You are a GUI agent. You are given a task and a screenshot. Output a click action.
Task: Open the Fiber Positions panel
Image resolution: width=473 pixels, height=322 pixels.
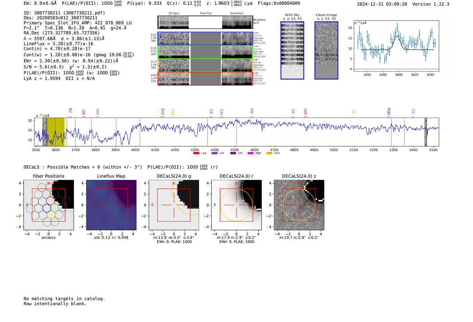point(49,205)
